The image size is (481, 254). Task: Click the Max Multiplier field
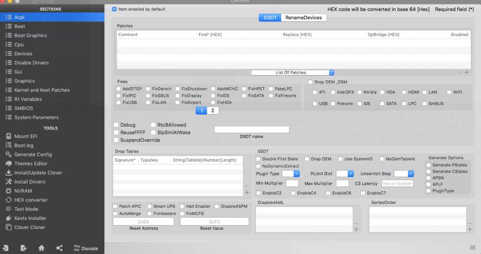(342, 183)
